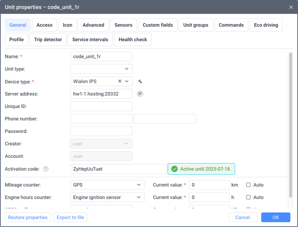The image size is (298, 227).
Task: Clear Device type with the X icon
Action: [120, 81]
